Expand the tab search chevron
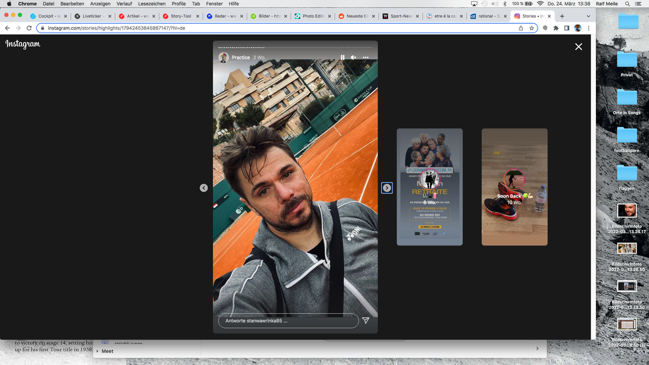Viewport: 649px width, 365px height. (x=588, y=16)
